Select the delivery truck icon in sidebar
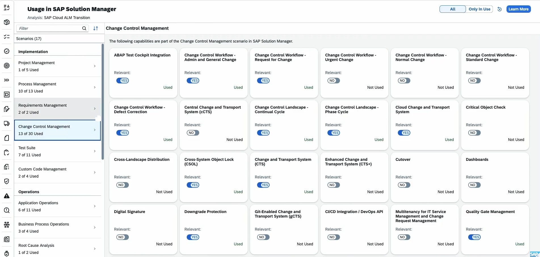Viewport: 540px width, 257px height. [7, 123]
